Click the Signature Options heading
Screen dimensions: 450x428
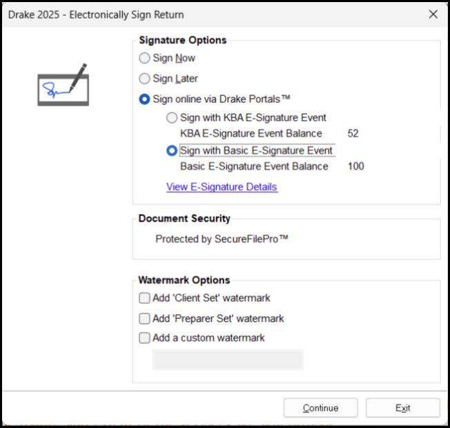point(182,40)
